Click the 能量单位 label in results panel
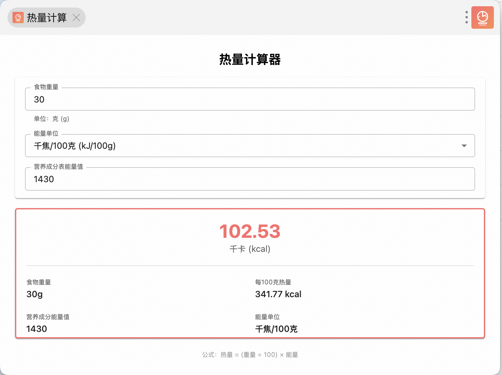The image size is (502, 375). coord(267,317)
